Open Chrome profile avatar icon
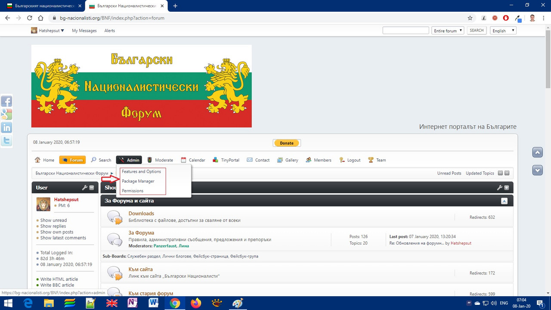Screen dimensions: 551x310 coord(532,18)
